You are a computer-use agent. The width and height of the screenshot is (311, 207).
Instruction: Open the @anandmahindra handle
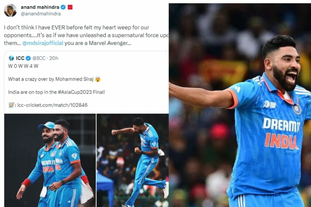coord(41,14)
